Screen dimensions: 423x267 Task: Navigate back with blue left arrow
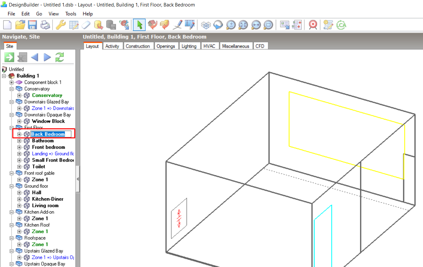(34, 57)
